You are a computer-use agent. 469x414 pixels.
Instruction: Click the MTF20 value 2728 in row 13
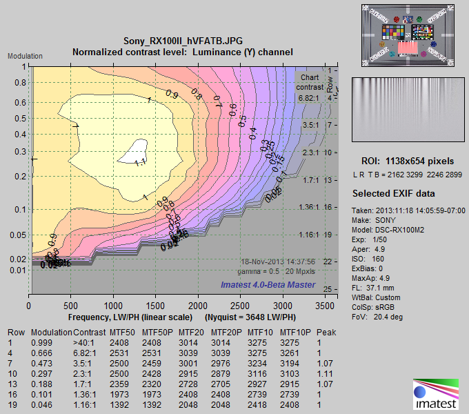pos(188,384)
